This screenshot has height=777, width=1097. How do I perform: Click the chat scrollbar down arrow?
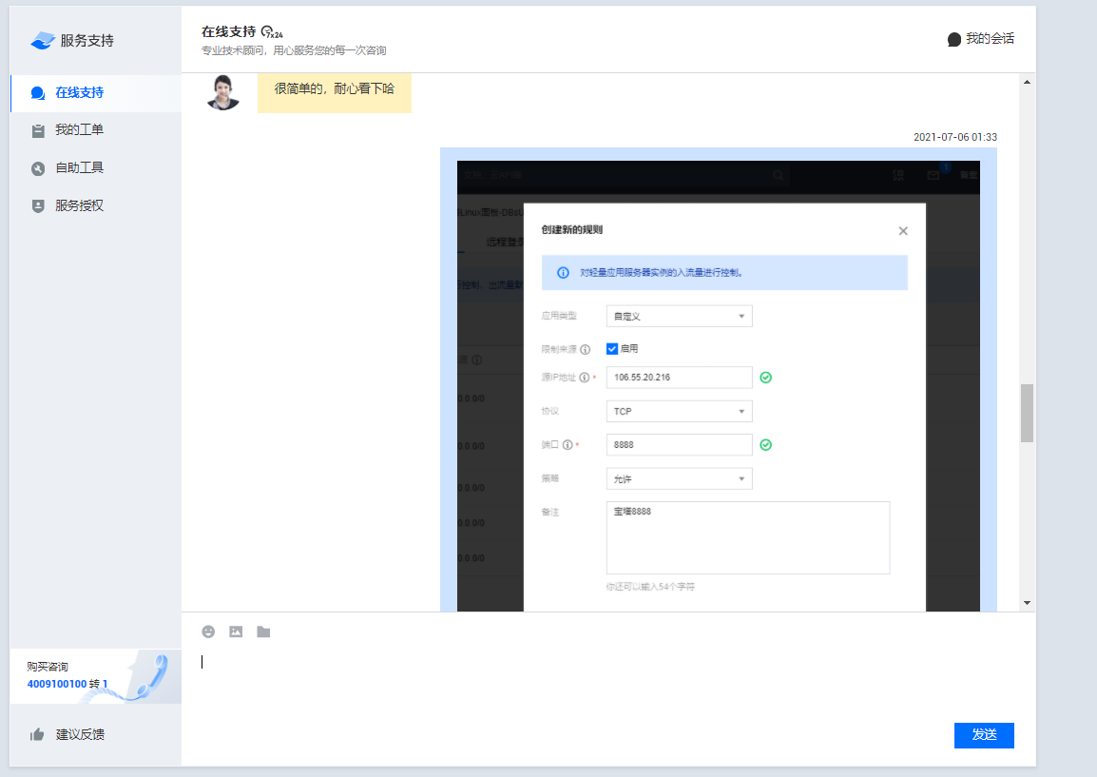[1027, 602]
